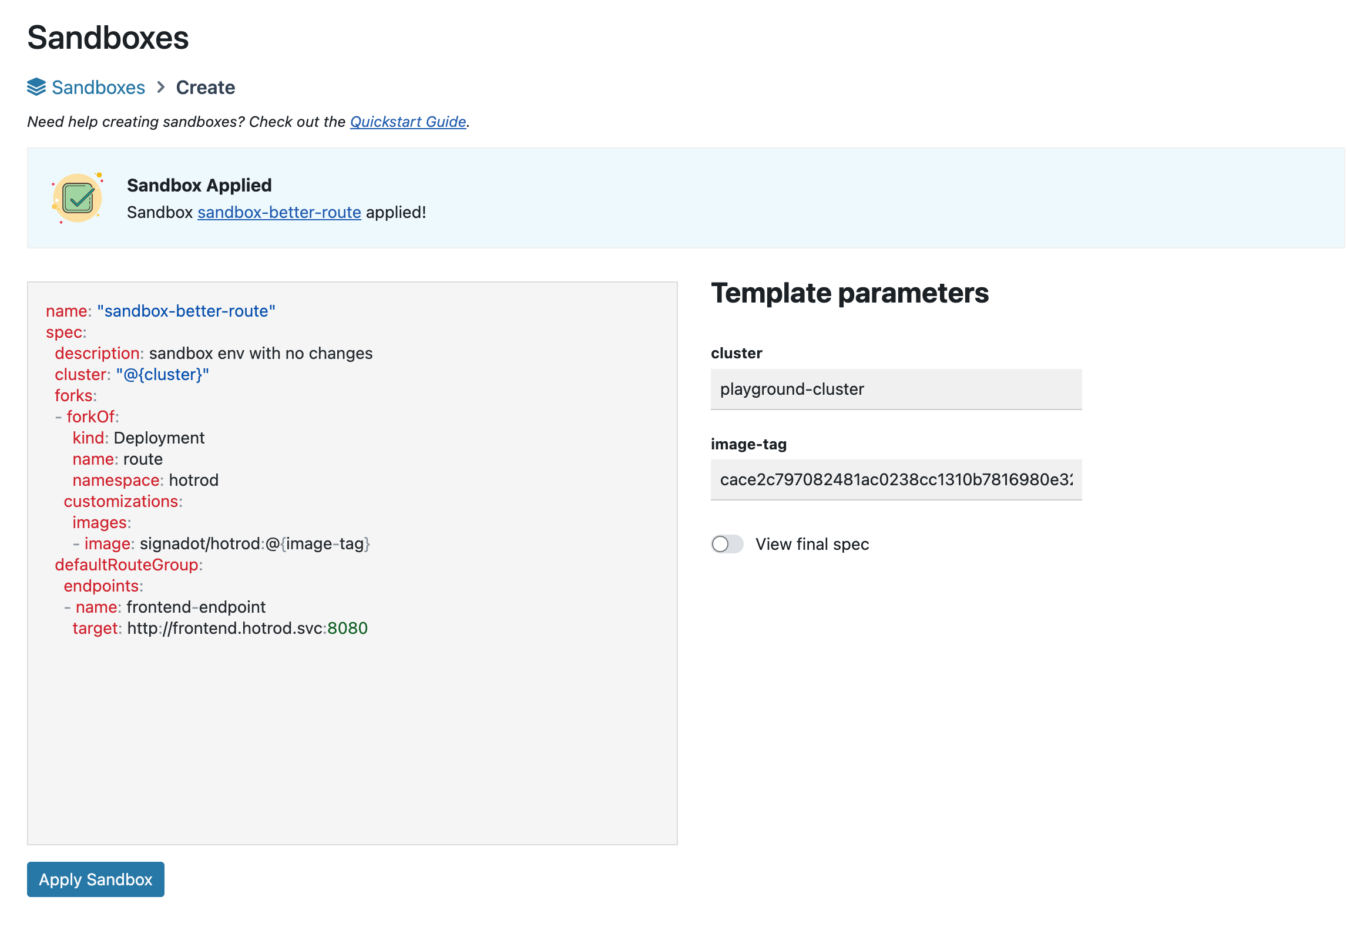Open the sandbox-better-route link in banner
Screen dimensions: 1370x927
(279, 212)
